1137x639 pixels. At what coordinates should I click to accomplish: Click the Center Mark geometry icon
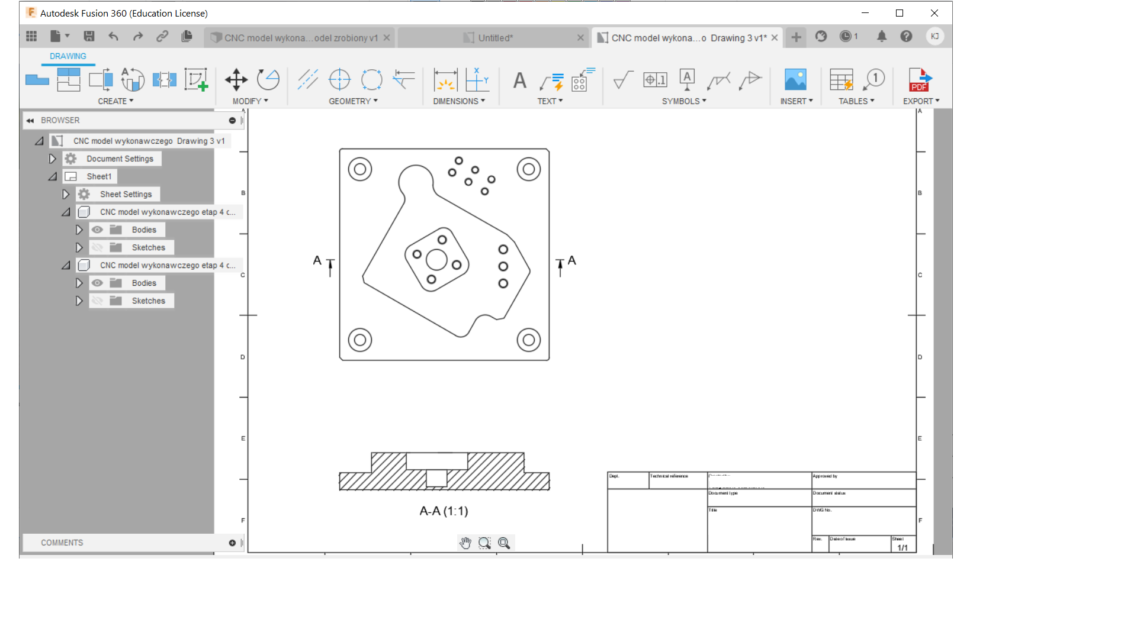[339, 79]
